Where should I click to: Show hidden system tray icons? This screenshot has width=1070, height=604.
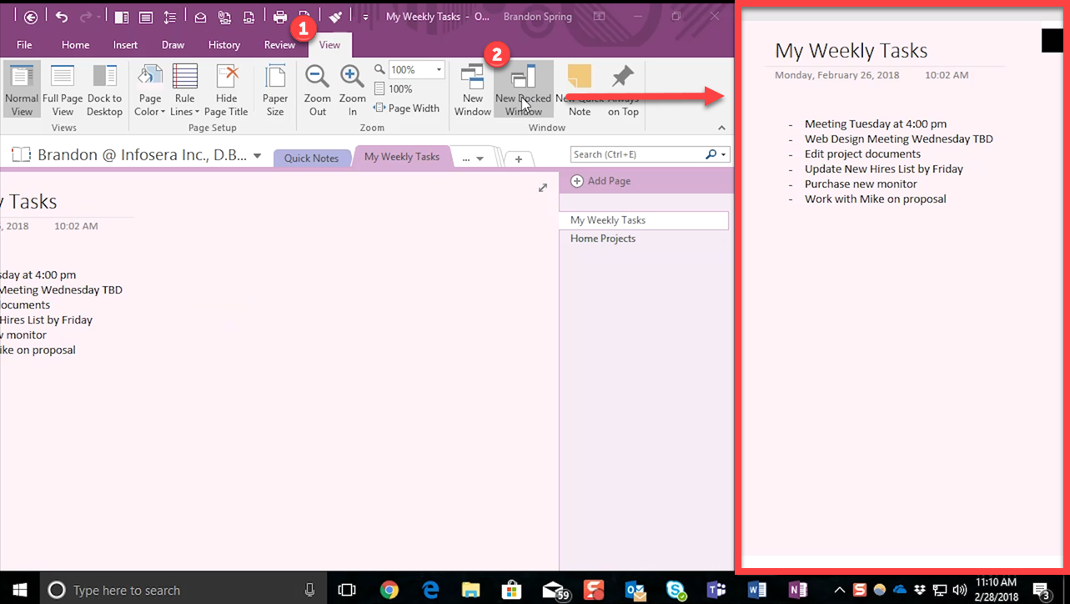[839, 590]
